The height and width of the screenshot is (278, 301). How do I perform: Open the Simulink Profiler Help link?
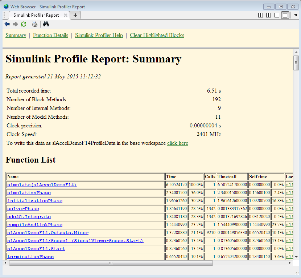pyautogui.click(x=99, y=35)
